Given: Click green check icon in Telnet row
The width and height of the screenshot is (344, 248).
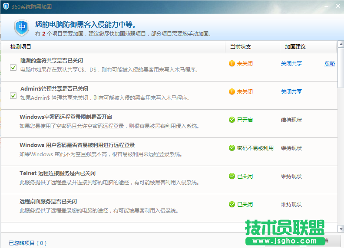Looking at the screenshot, I should pyautogui.click(x=232, y=176).
